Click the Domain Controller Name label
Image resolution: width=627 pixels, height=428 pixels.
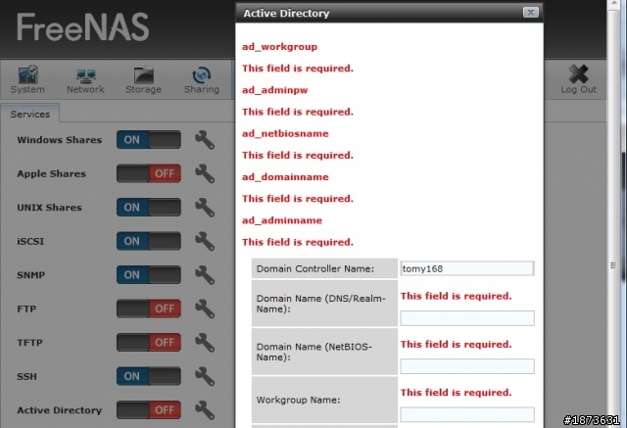point(315,268)
